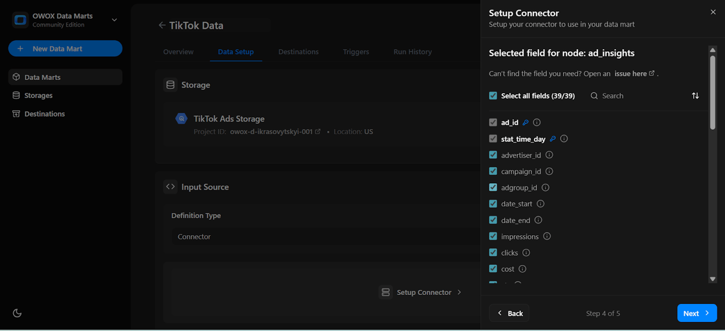Image resolution: width=725 pixels, height=331 pixels.
Task: Toggle the stat_time_day checkbox
Action: [x=493, y=139]
